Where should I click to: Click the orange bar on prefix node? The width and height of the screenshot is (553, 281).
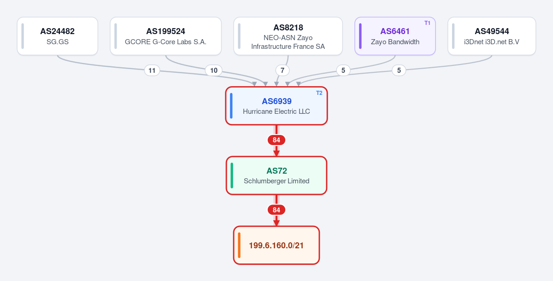point(239,245)
